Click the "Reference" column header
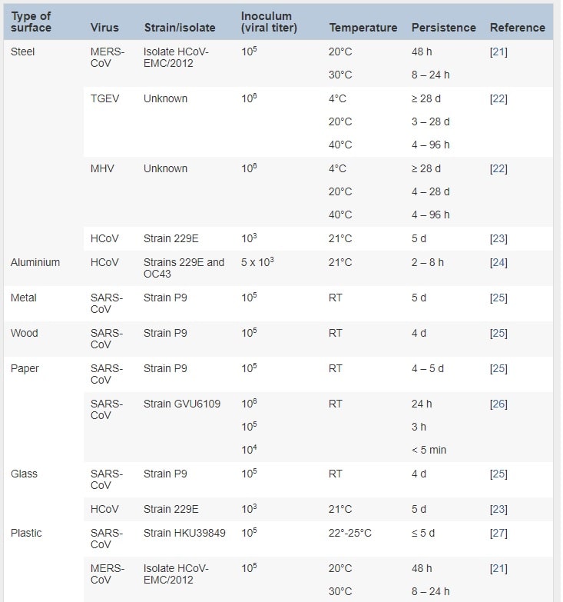 518,28
